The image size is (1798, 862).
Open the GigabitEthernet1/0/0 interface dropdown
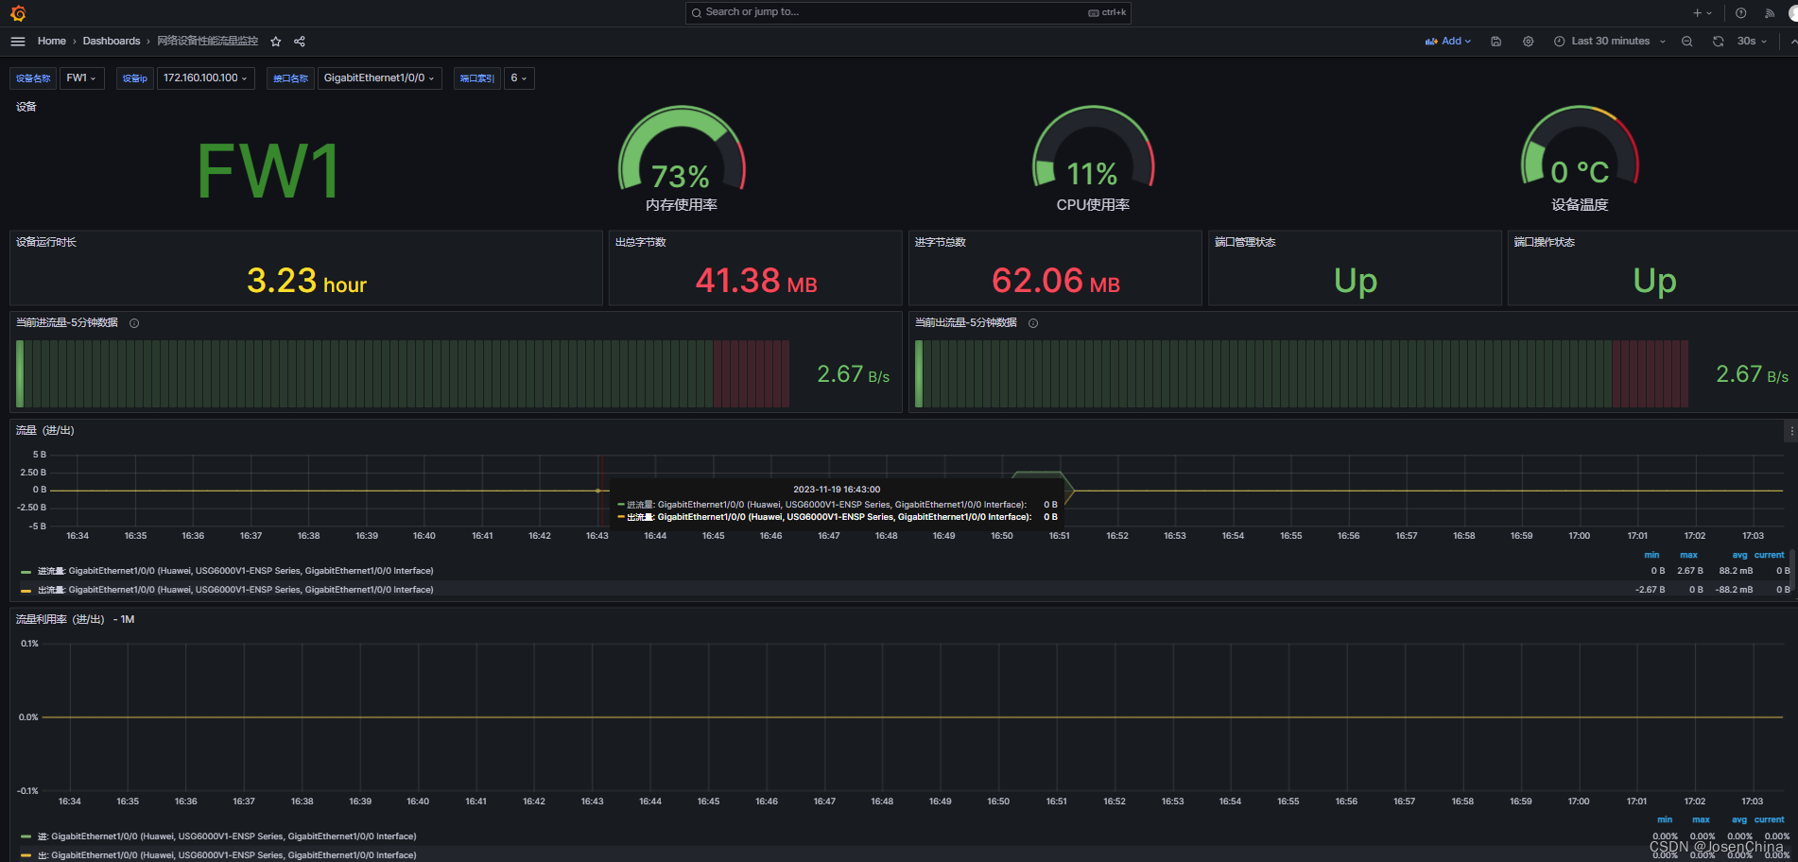[x=379, y=78]
